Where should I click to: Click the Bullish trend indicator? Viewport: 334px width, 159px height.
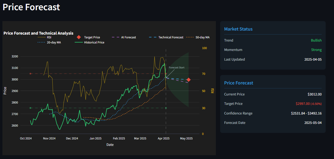tap(316, 40)
